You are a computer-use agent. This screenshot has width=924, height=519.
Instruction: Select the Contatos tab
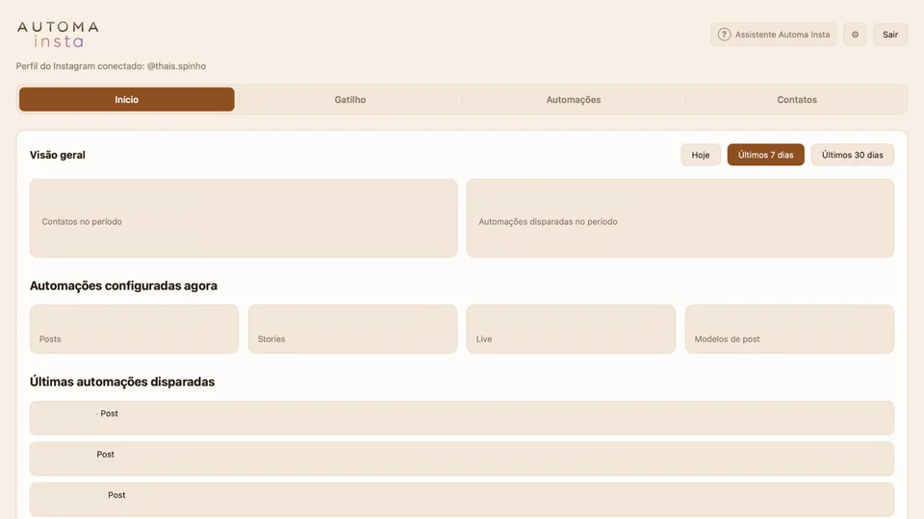[797, 99]
